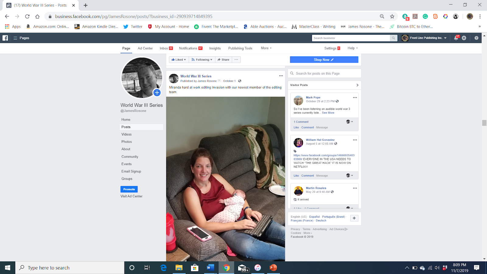This screenshot has height=274, width=487.
Task: Click the plus icon on profile picture
Action: click(157, 93)
